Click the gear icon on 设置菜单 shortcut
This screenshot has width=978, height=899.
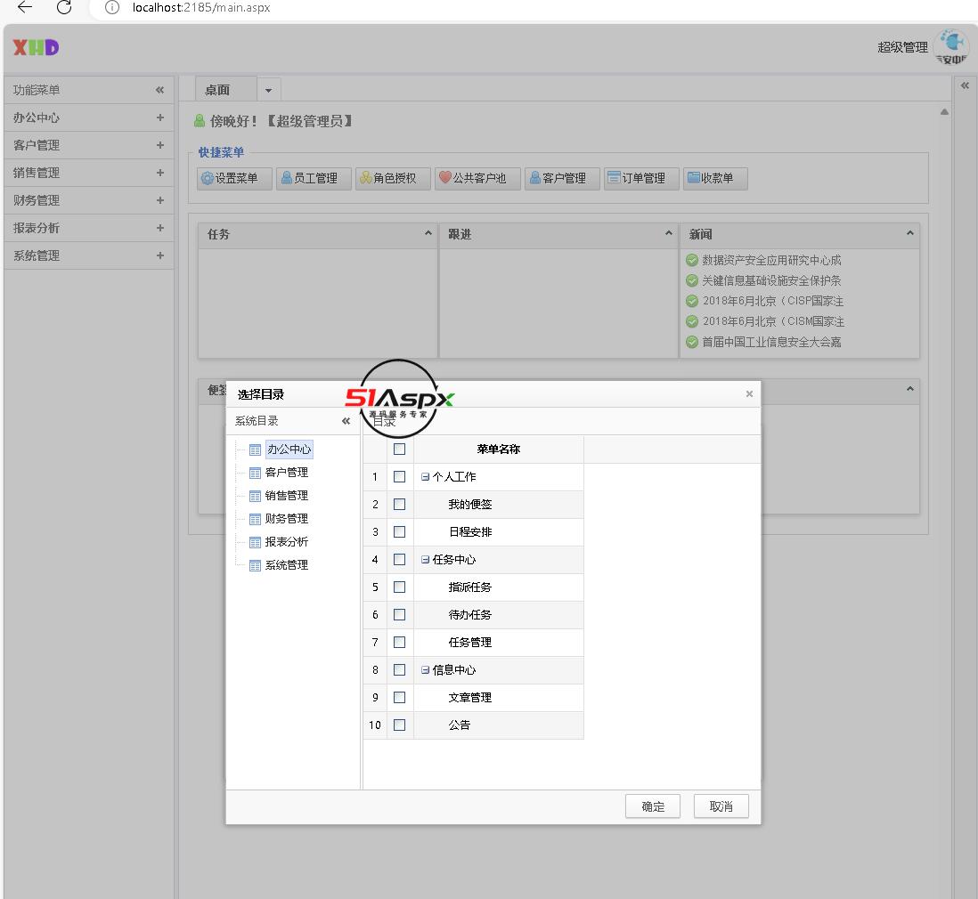click(x=207, y=178)
